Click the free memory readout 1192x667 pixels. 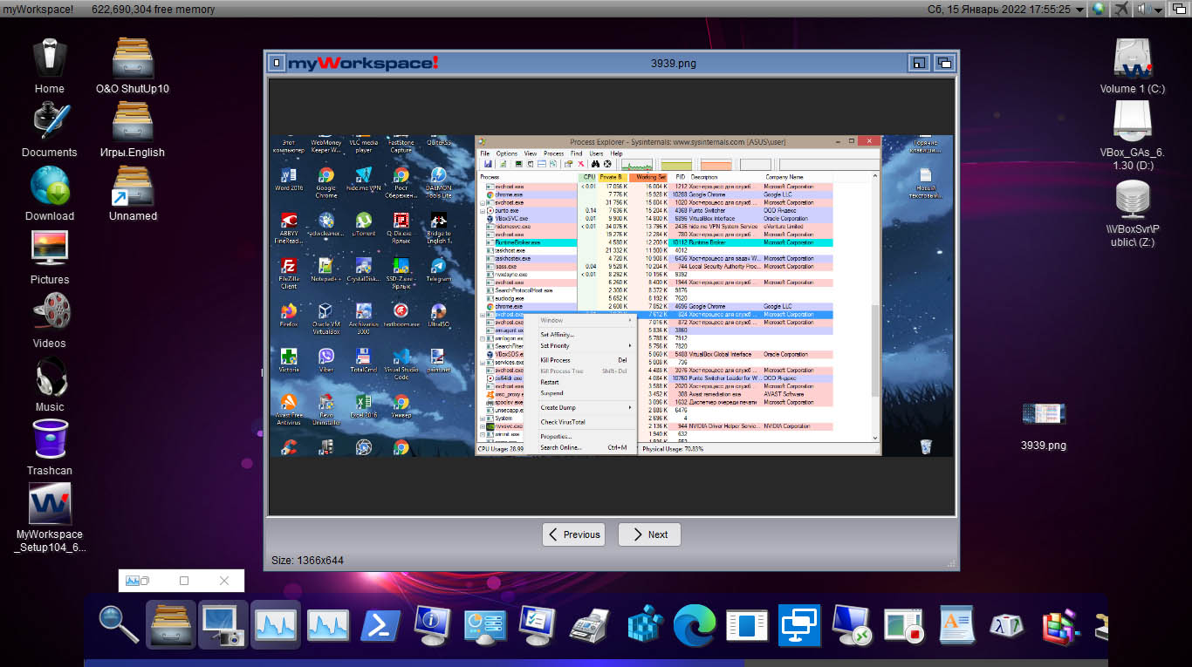[153, 9]
